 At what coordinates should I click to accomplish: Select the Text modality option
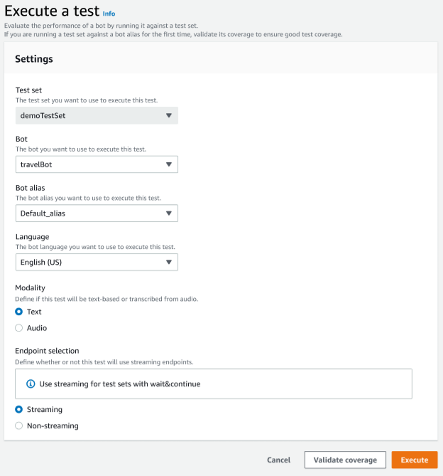[x=19, y=312]
